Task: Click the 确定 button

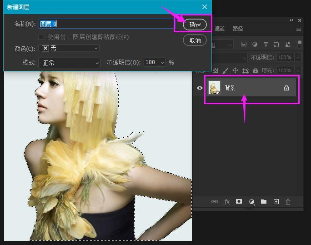Action: [195, 25]
